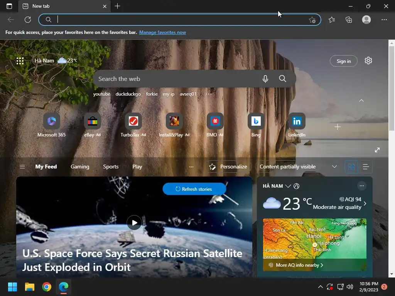Click avseq01 suggested search
Screen dimensions: 395x296
tap(188, 94)
